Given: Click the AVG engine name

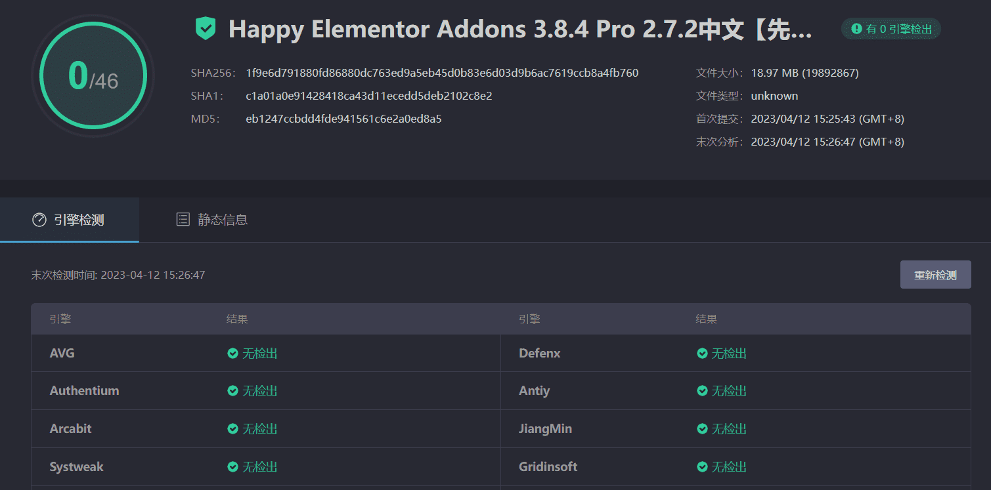Looking at the screenshot, I should (x=62, y=354).
